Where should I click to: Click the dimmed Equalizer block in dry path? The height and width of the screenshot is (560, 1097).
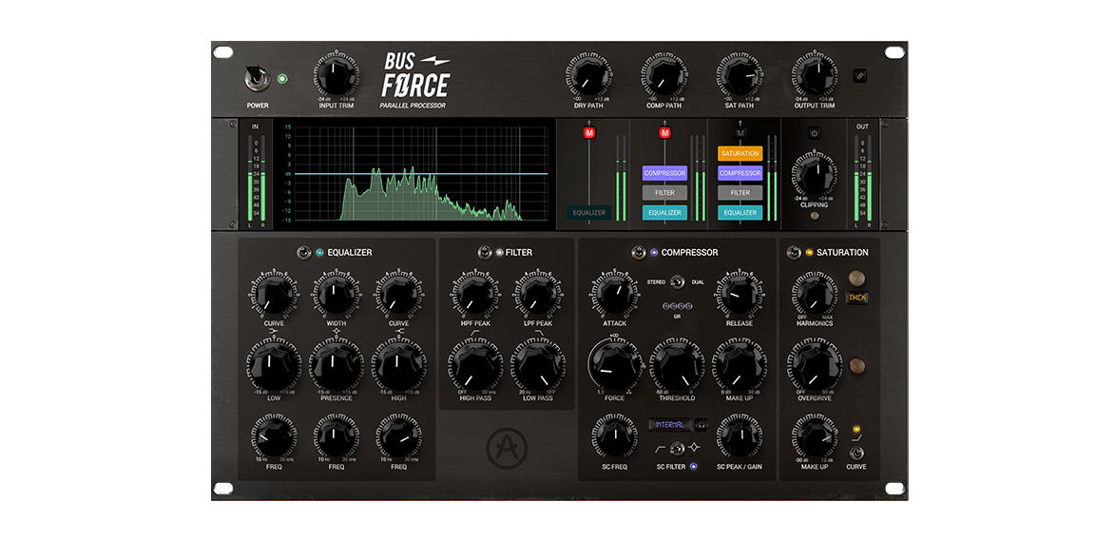588,212
